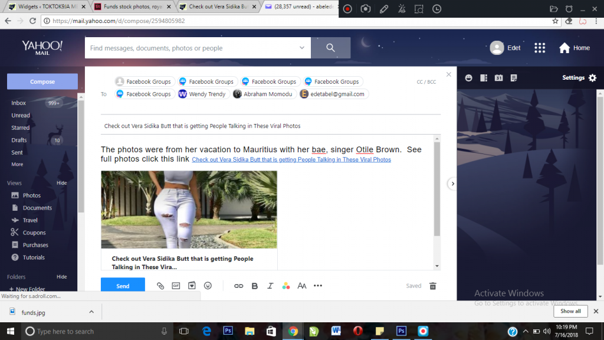Viewport: 604px width, 340px height.
Task: Open the Starred folder
Action: point(21,127)
